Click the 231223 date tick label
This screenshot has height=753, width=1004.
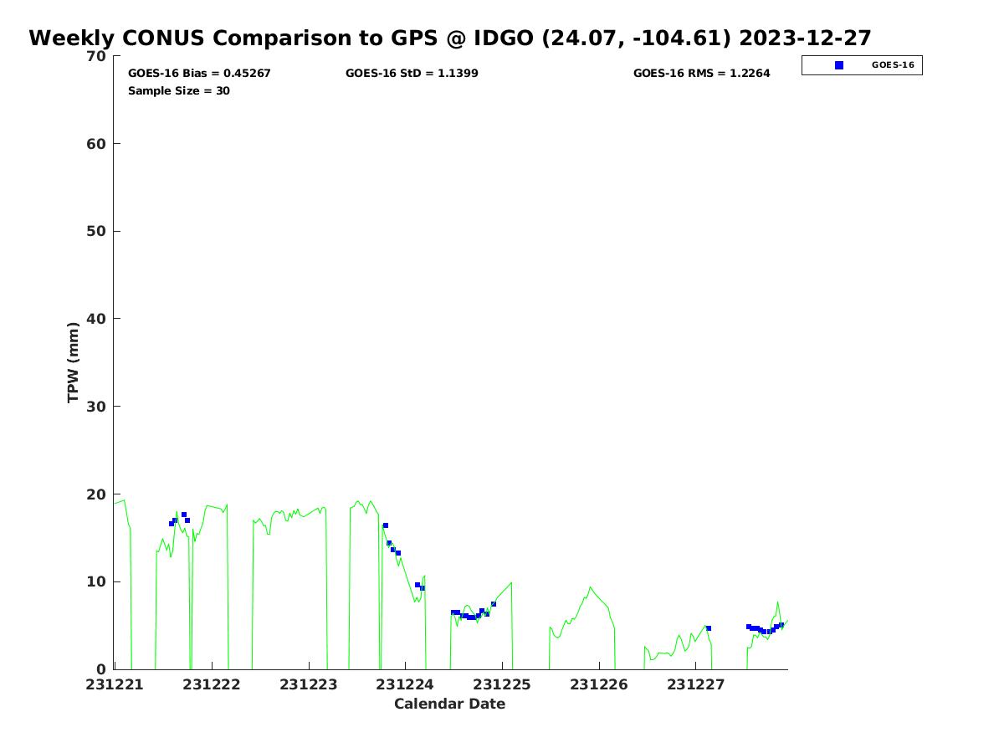pos(308,684)
